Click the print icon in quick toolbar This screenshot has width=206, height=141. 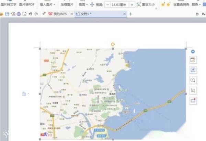click(x=19, y=14)
